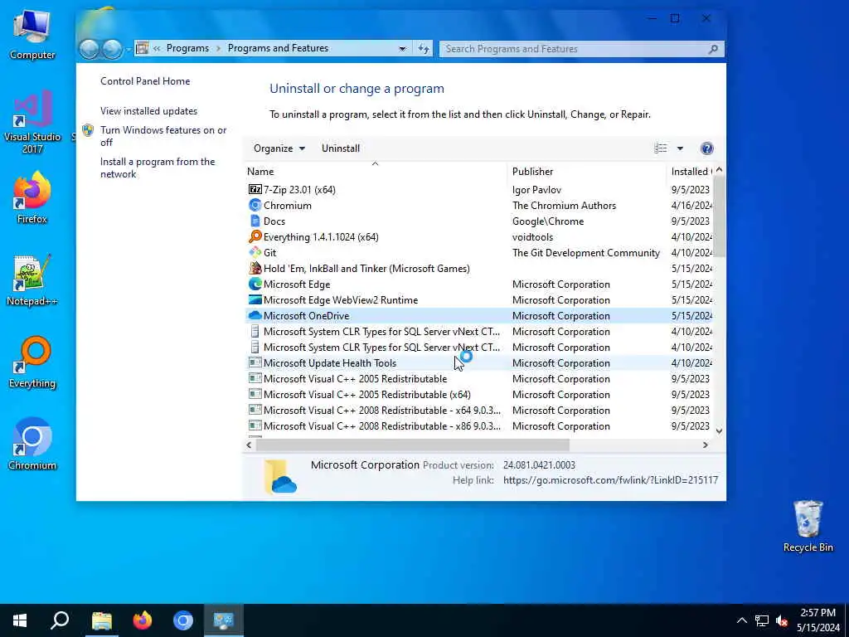849x637 pixels.
Task: Open Turn Windows features on or off
Action: tap(163, 136)
